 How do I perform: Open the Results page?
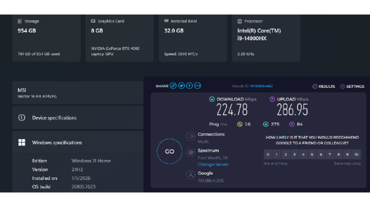tap(324, 86)
